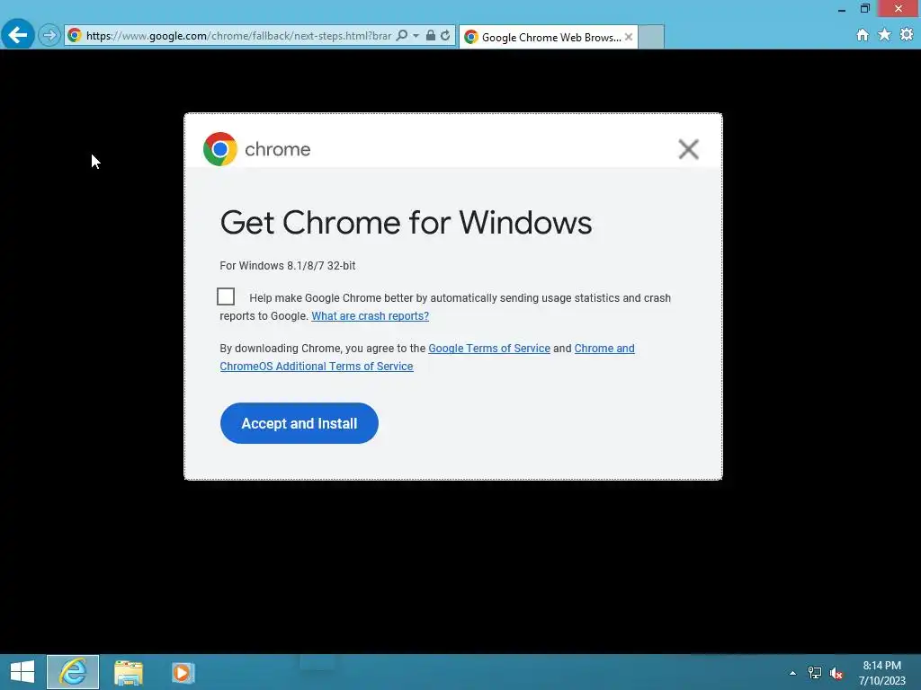Open Favorites with the star icon
This screenshot has width=921, height=690.
(x=884, y=35)
